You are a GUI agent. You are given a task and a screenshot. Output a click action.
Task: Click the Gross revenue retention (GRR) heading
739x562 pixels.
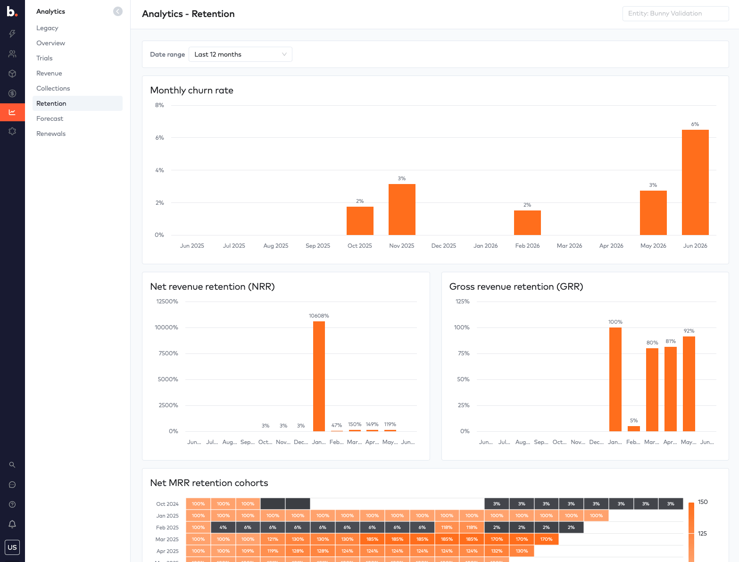(516, 286)
